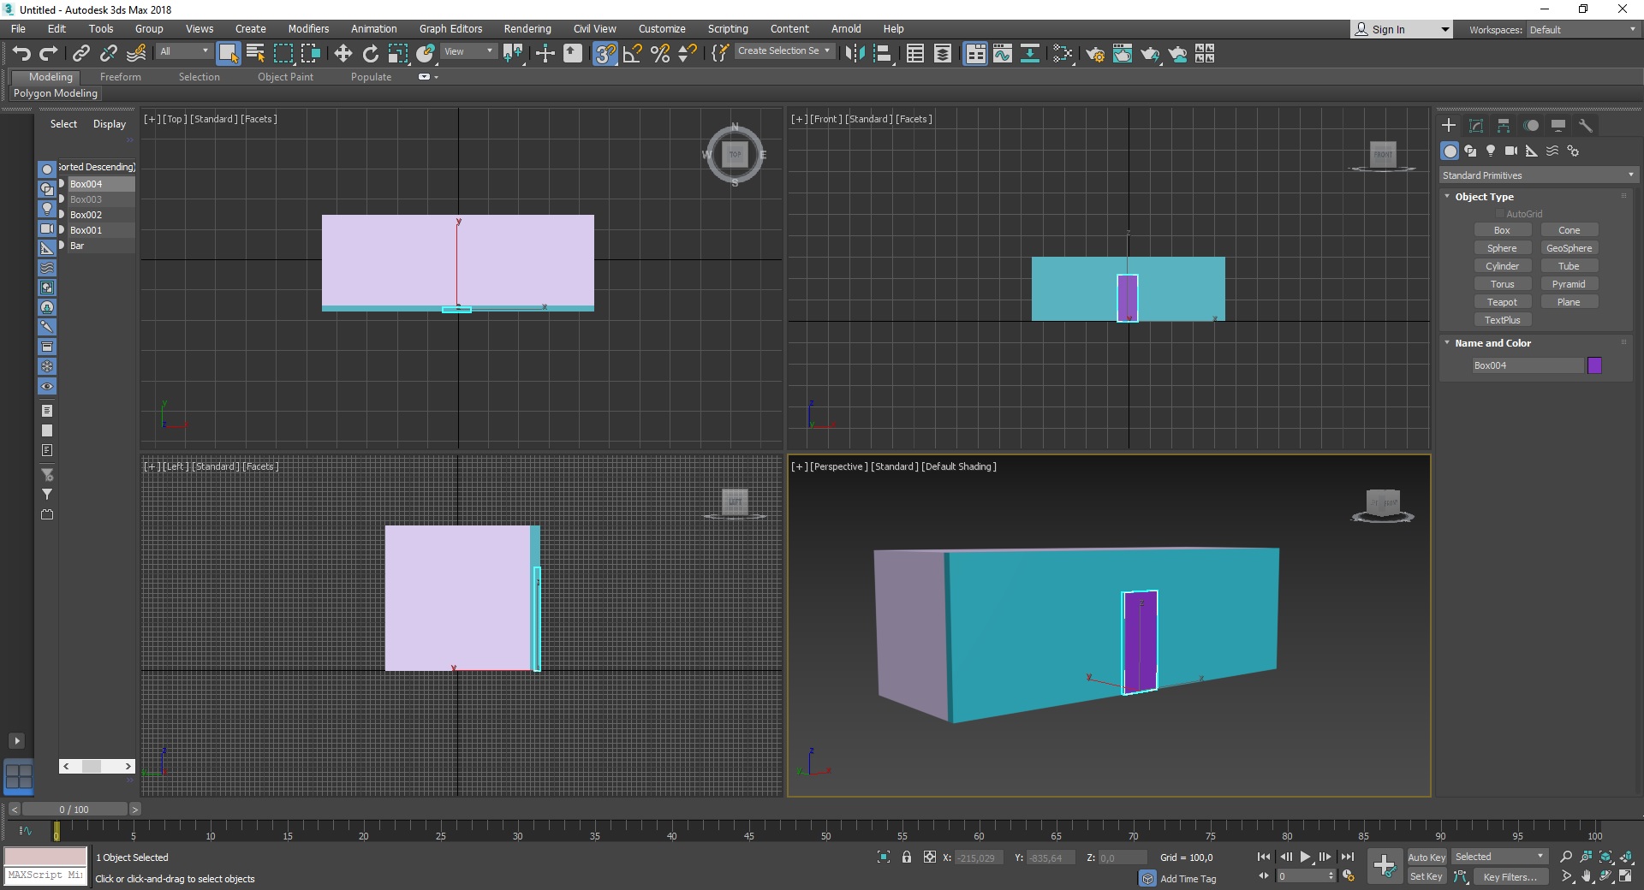This screenshot has height=890, width=1644.
Task: Play the animation
Action: [1305, 857]
